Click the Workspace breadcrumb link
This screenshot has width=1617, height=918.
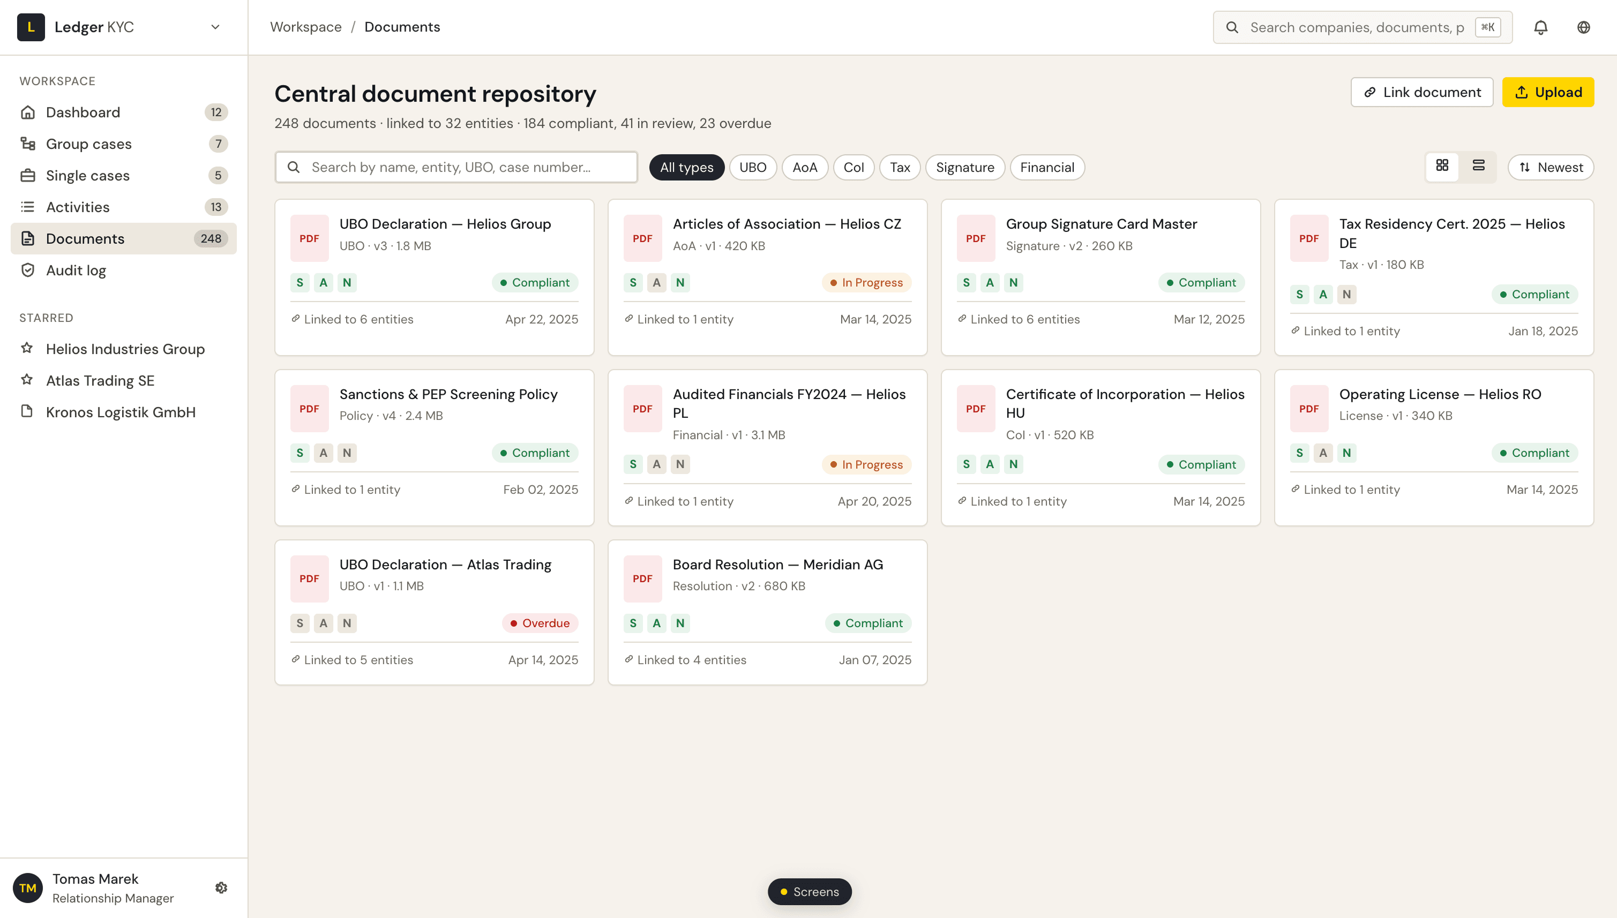305,26
